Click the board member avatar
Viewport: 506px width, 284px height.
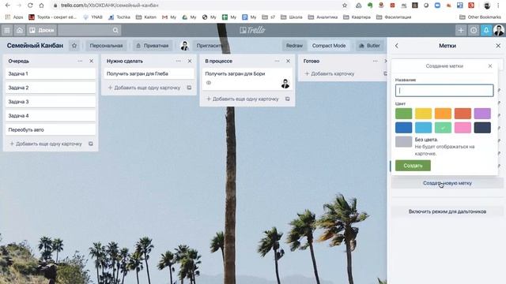[184, 46]
